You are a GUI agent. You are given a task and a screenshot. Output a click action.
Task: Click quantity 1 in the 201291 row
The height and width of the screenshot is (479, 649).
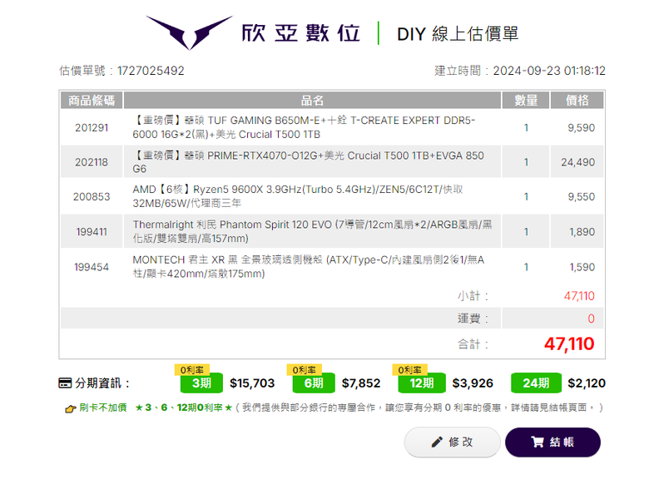pos(526,128)
